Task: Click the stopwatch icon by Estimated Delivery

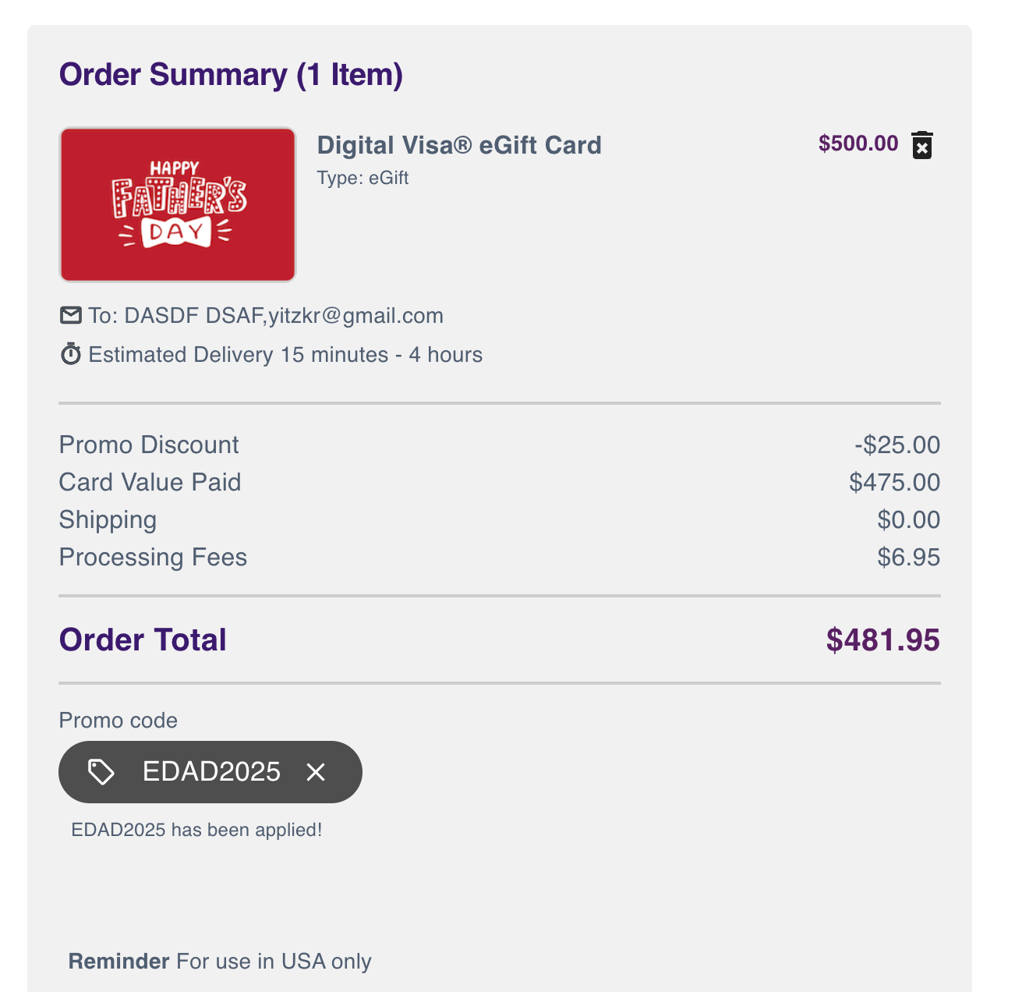Action: [x=71, y=354]
